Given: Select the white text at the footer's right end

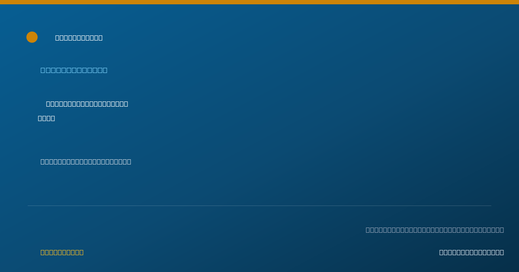Looking at the screenshot, I should (x=471, y=252).
